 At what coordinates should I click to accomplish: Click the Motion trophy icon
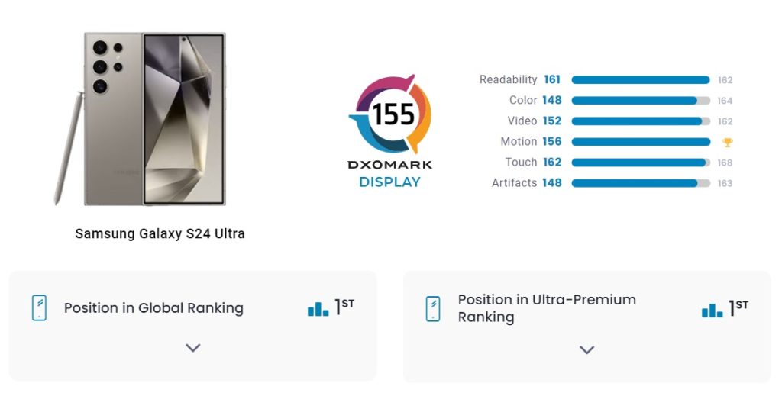coord(728,143)
